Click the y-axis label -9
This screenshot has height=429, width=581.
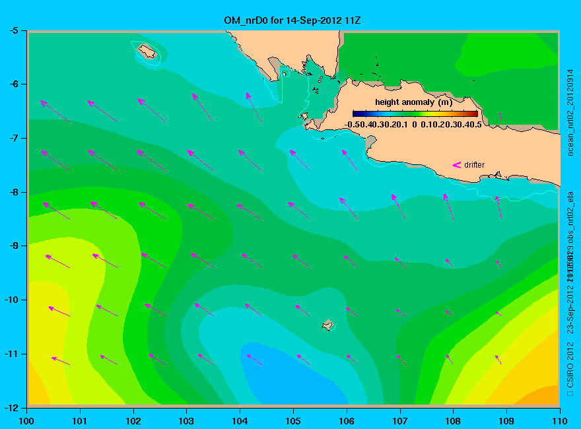pos(13,246)
